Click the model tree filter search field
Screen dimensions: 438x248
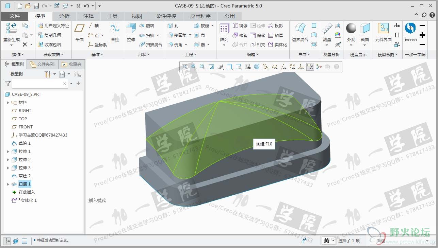point(40,84)
